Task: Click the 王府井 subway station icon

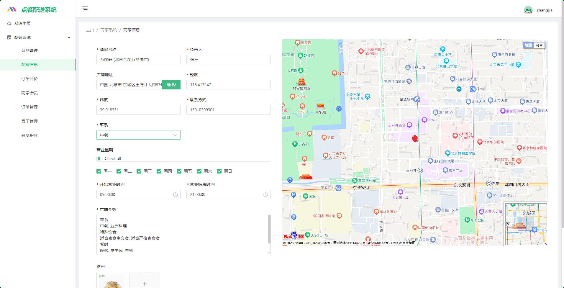Action: click(420, 171)
